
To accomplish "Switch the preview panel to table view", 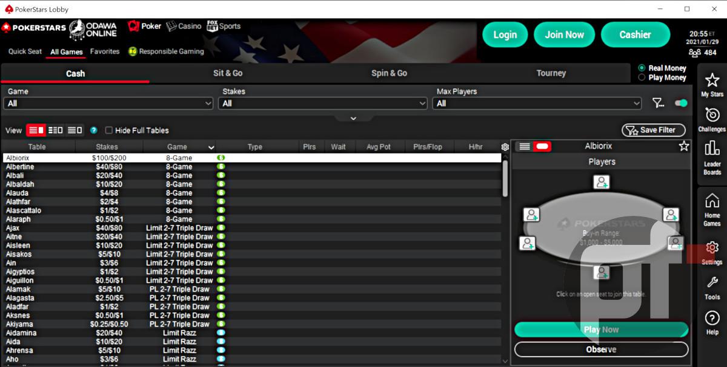I will (x=542, y=146).
